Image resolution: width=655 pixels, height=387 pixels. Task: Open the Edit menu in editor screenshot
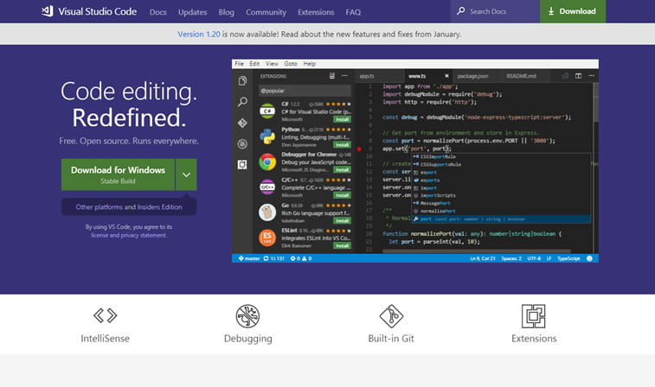click(254, 64)
